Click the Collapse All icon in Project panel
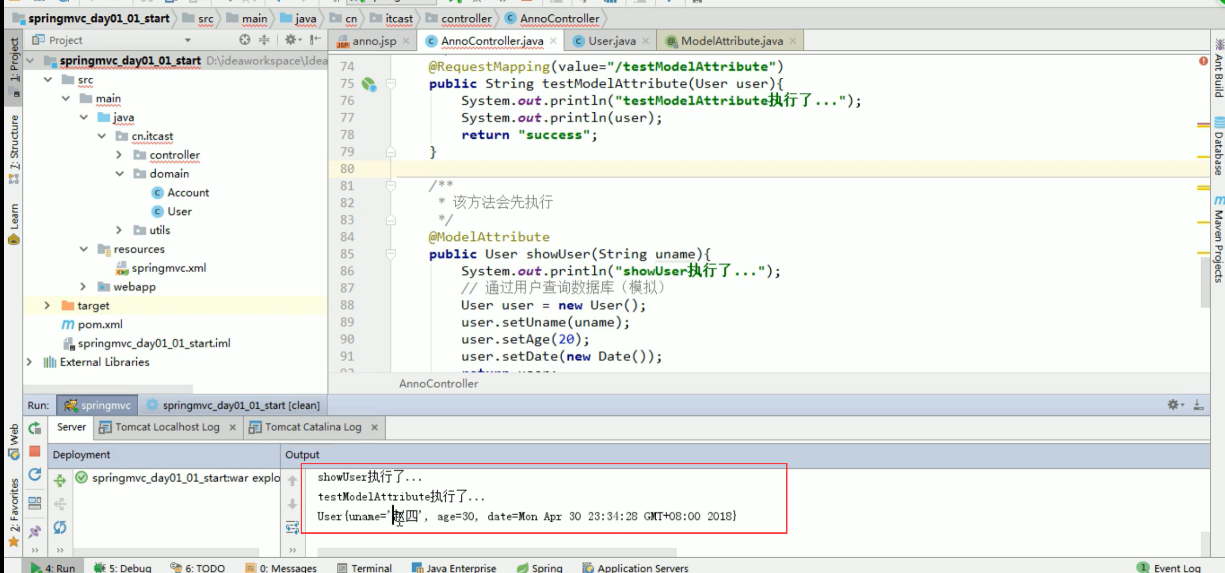This screenshot has height=573, width=1225. click(x=265, y=40)
